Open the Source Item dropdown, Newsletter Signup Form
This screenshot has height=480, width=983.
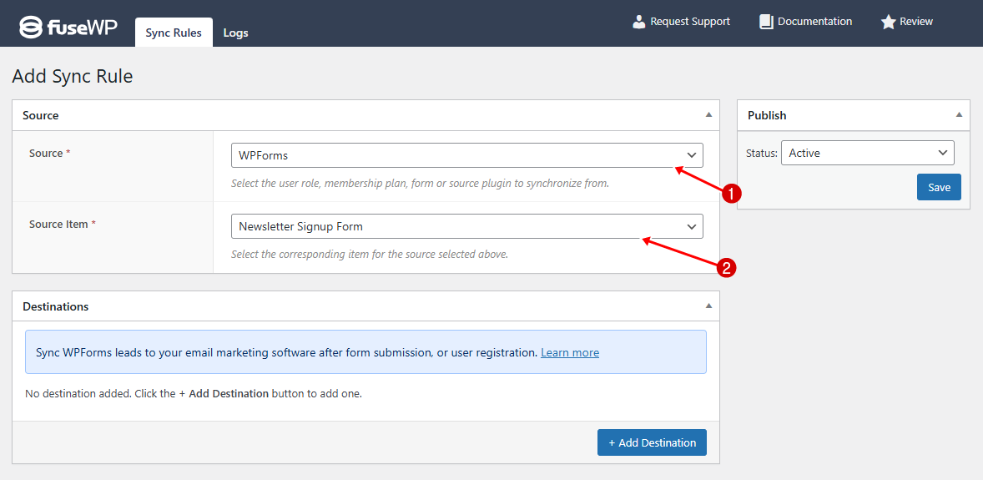[467, 226]
